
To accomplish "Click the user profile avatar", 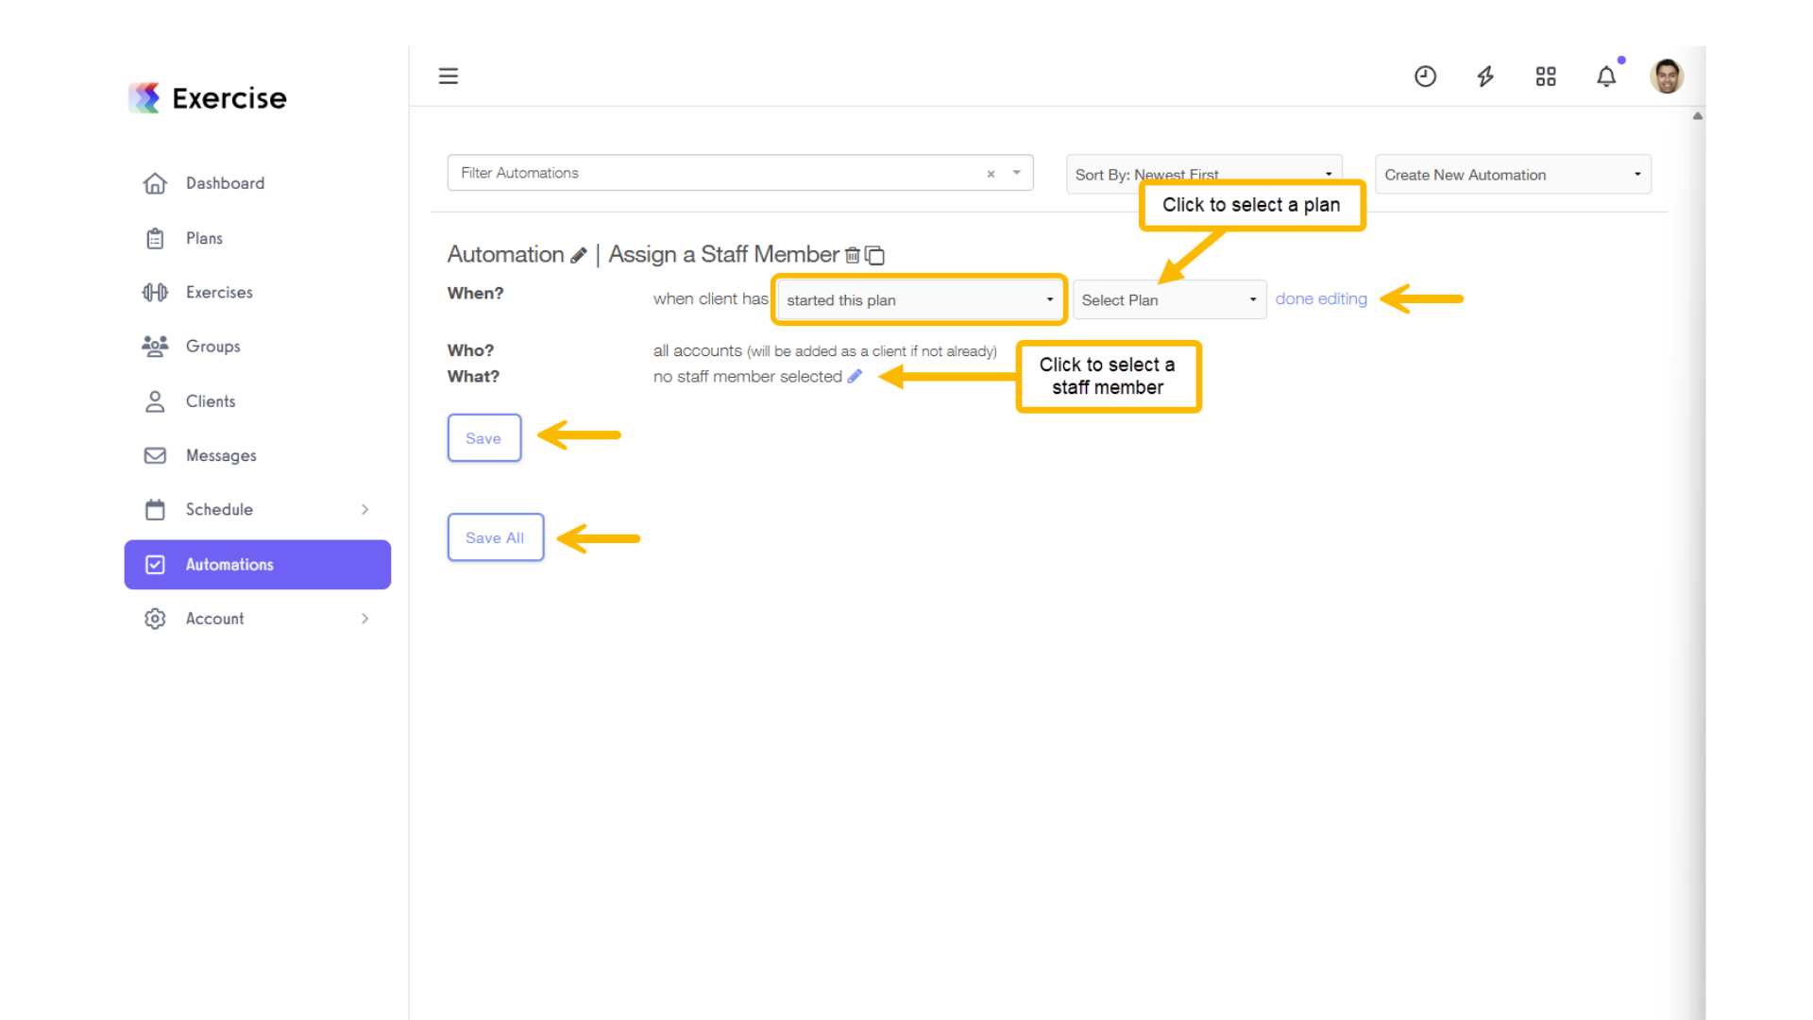I will [1667, 76].
